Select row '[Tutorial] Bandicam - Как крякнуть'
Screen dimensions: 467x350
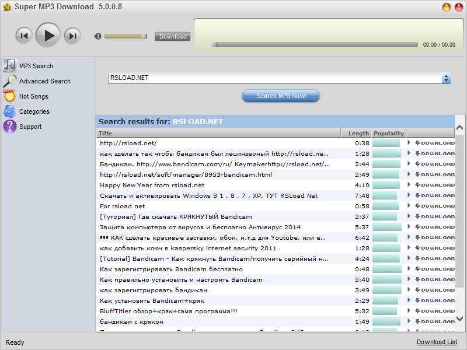tap(276, 258)
